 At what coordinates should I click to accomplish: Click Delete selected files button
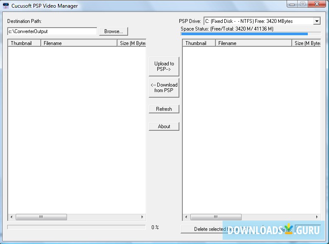222,229
